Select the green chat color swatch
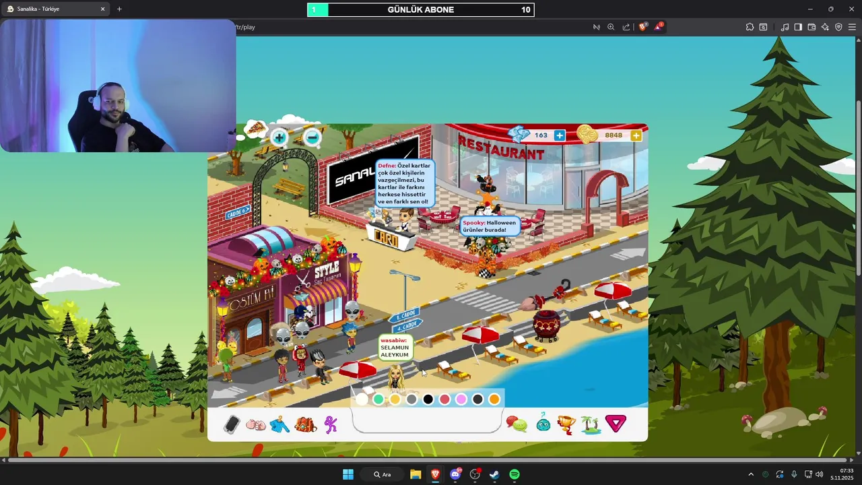Screen dimensions: 862x485 378,399
